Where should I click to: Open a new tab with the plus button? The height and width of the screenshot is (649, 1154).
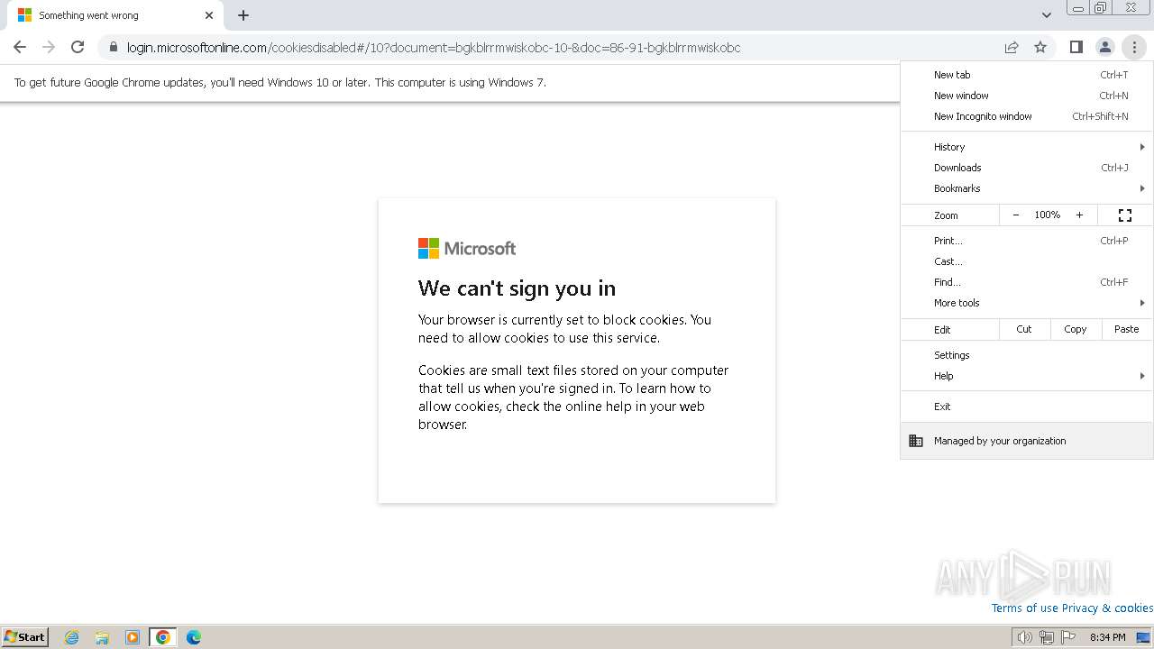(243, 15)
